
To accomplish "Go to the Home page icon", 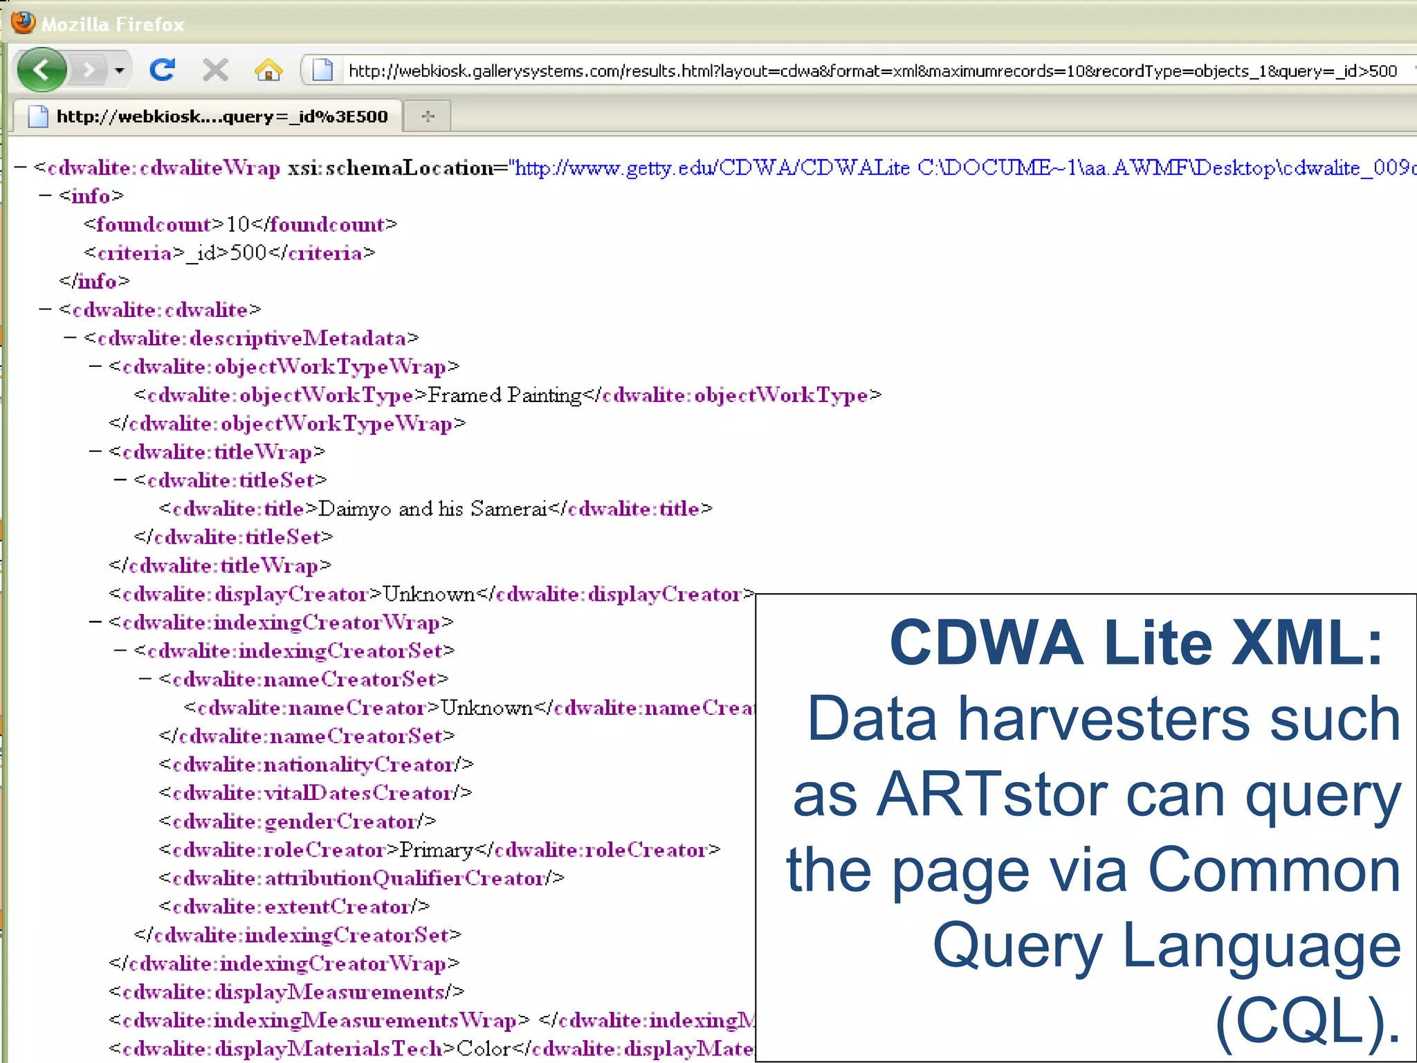I will pyautogui.click(x=268, y=70).
